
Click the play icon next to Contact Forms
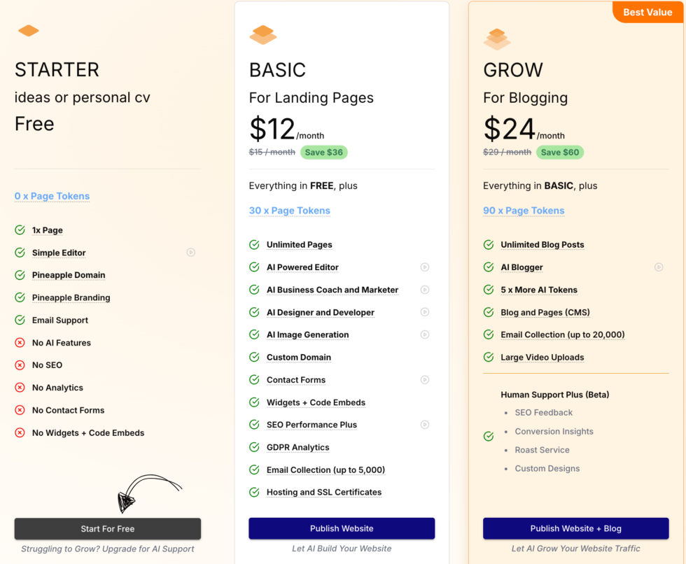[425, 379]
